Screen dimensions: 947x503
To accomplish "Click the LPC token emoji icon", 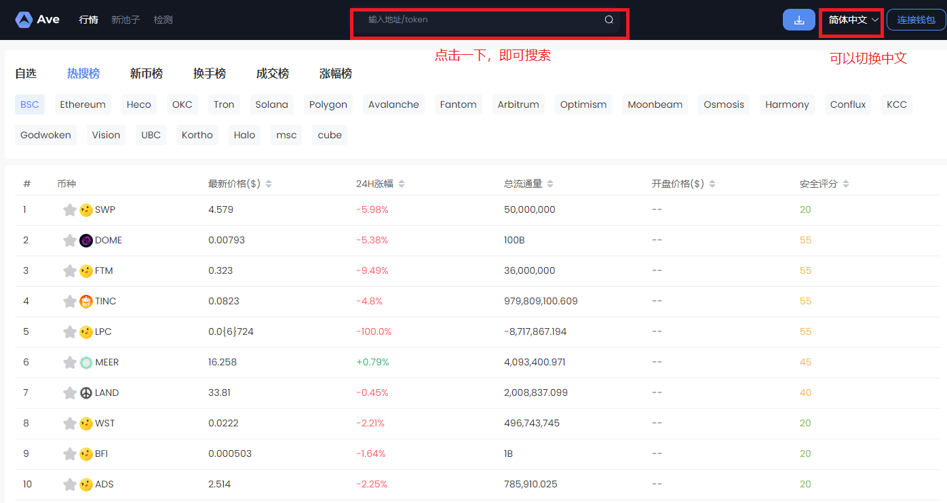I will 86,332.
